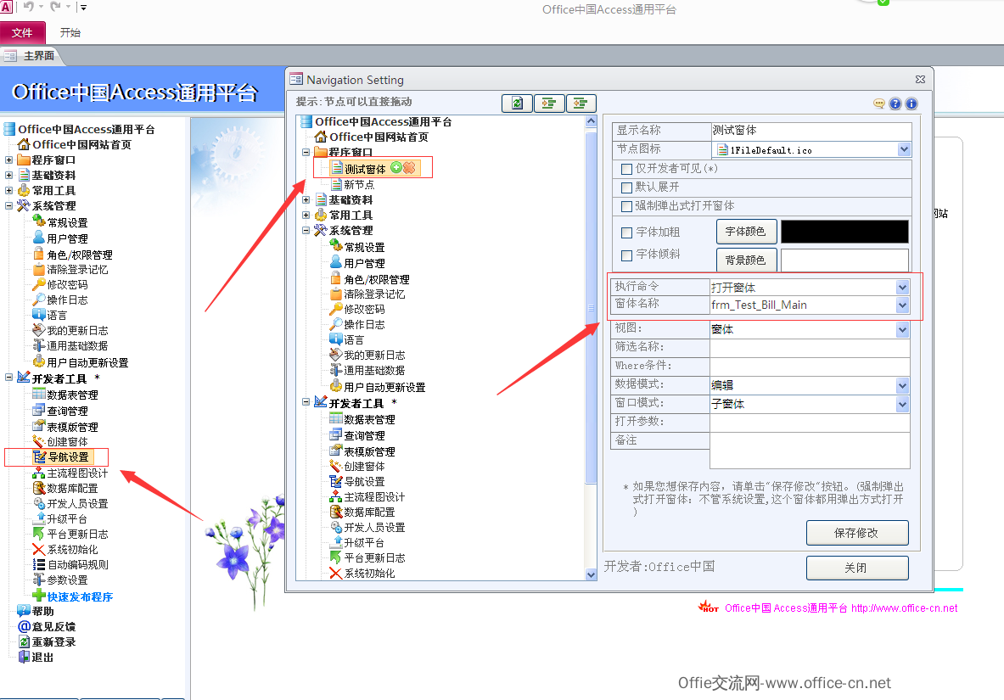Click the tree scrollbar down arrow in dialog
Screen dimensions: 1004x700
(x=591, y=574)
